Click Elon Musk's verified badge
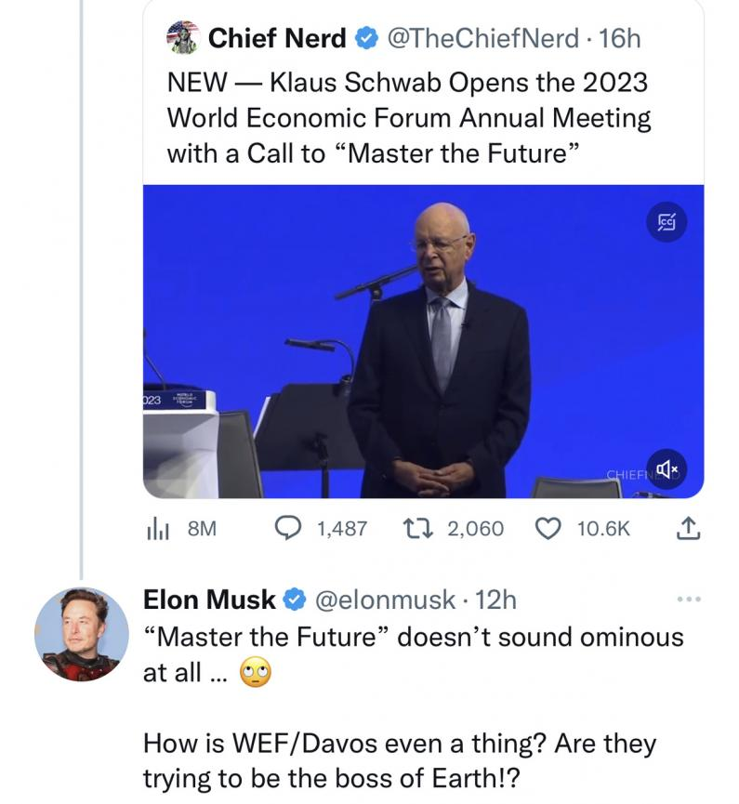This screenshot has height=804, width=739. 295,600
